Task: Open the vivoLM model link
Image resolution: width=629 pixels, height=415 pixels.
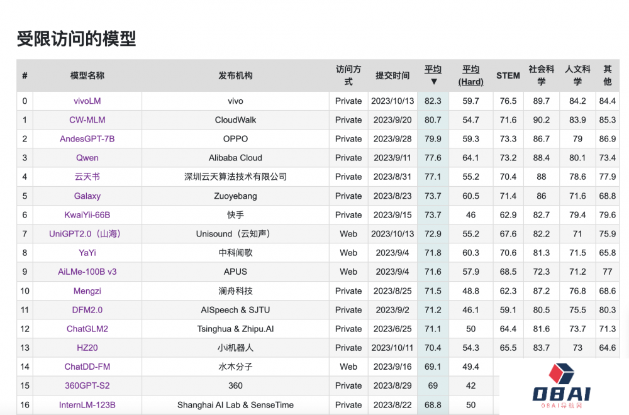Action: click(87, 101)
